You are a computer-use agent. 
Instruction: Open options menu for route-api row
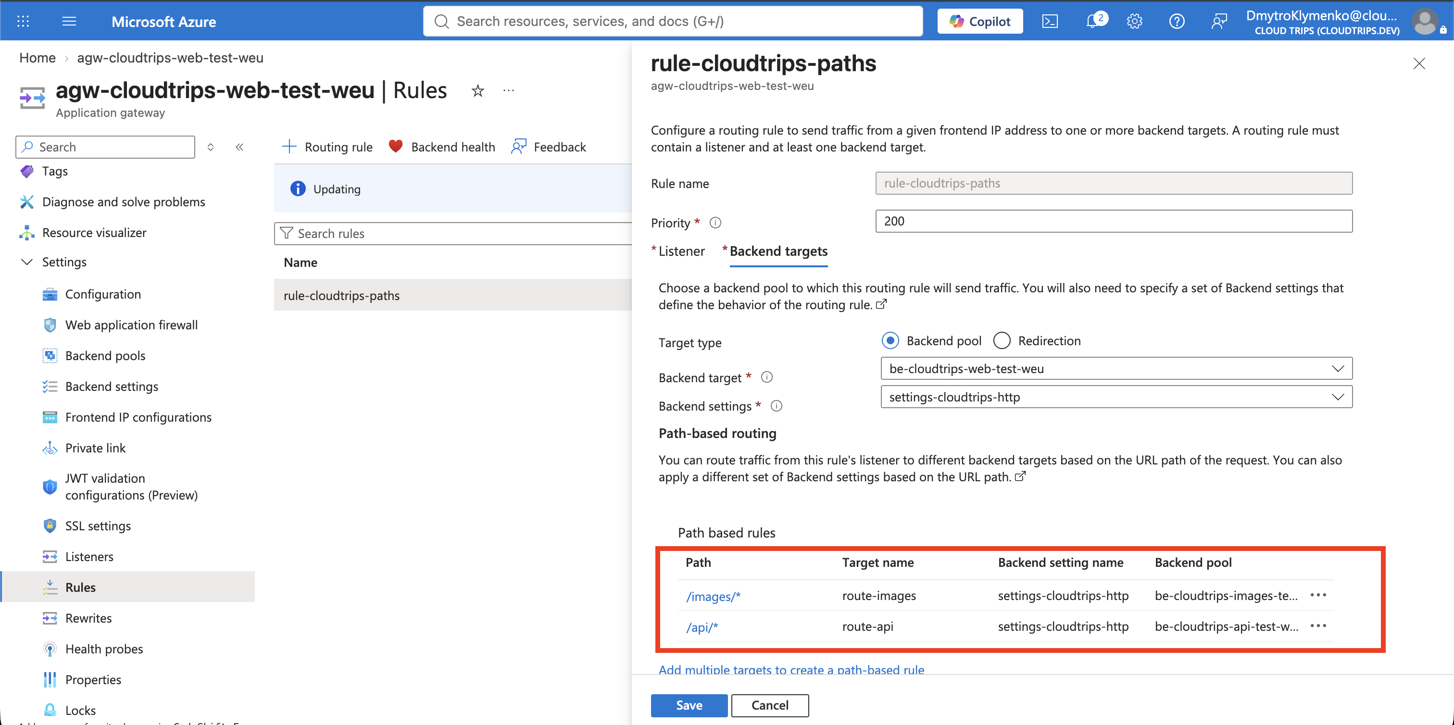[x=1318, y=625]
